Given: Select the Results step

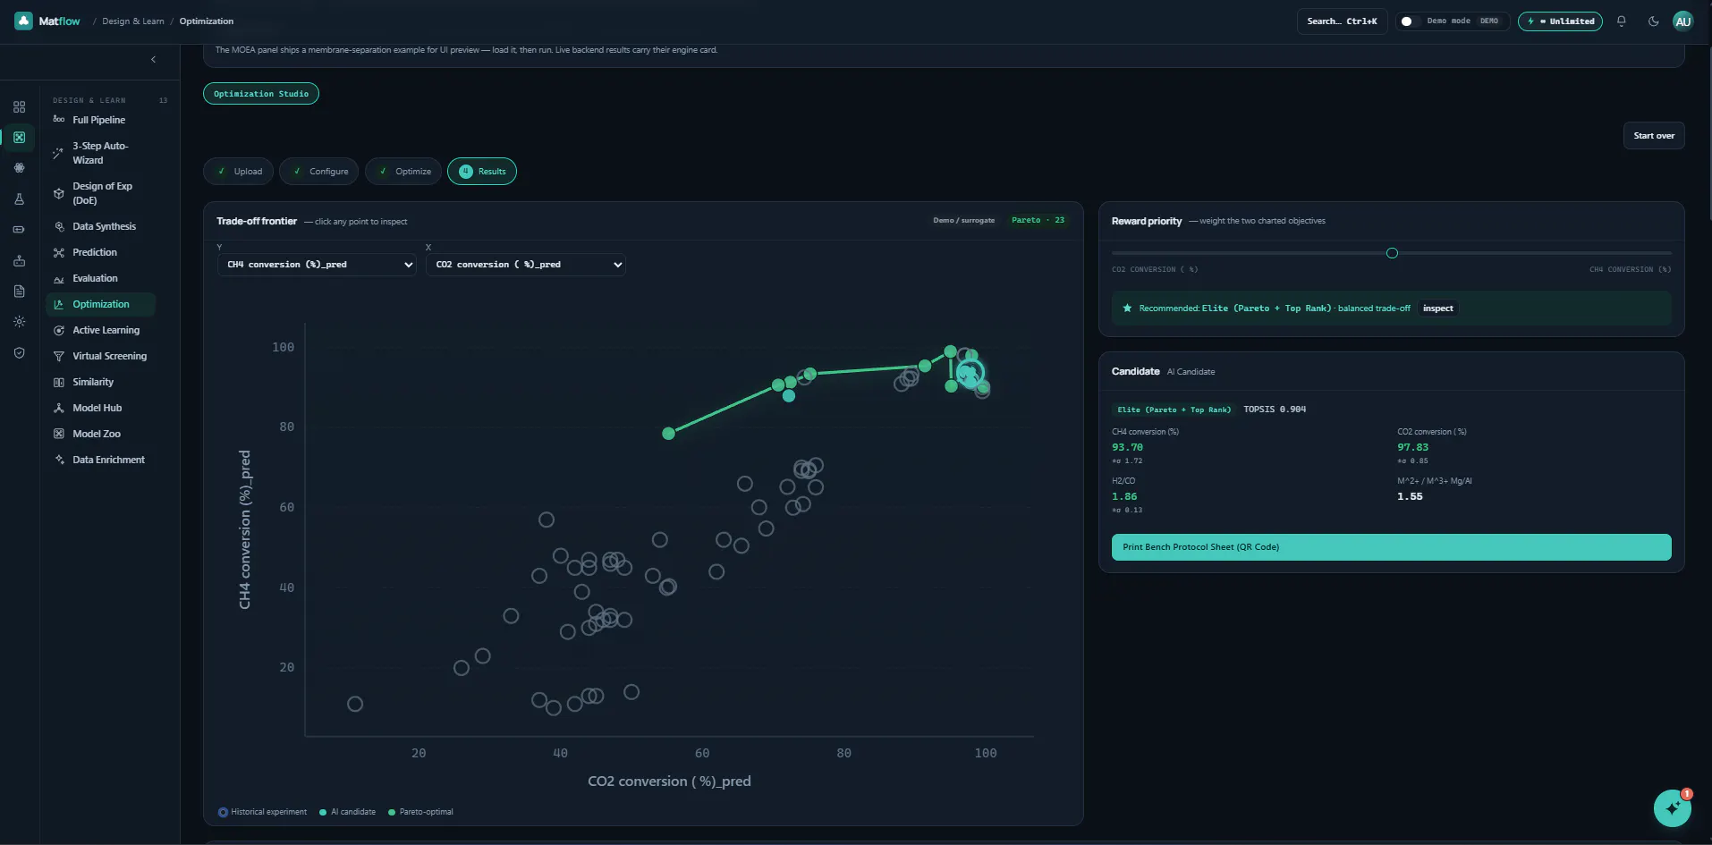Looking at the screenshot, I should tap(482, 172).
